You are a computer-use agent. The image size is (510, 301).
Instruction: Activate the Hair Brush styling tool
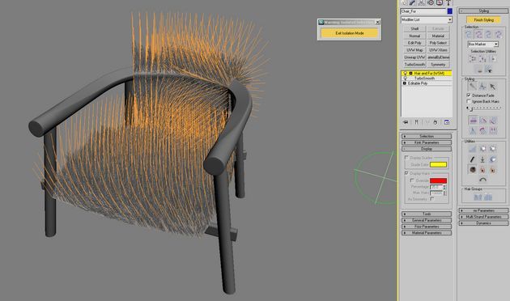tap(473, 86)
